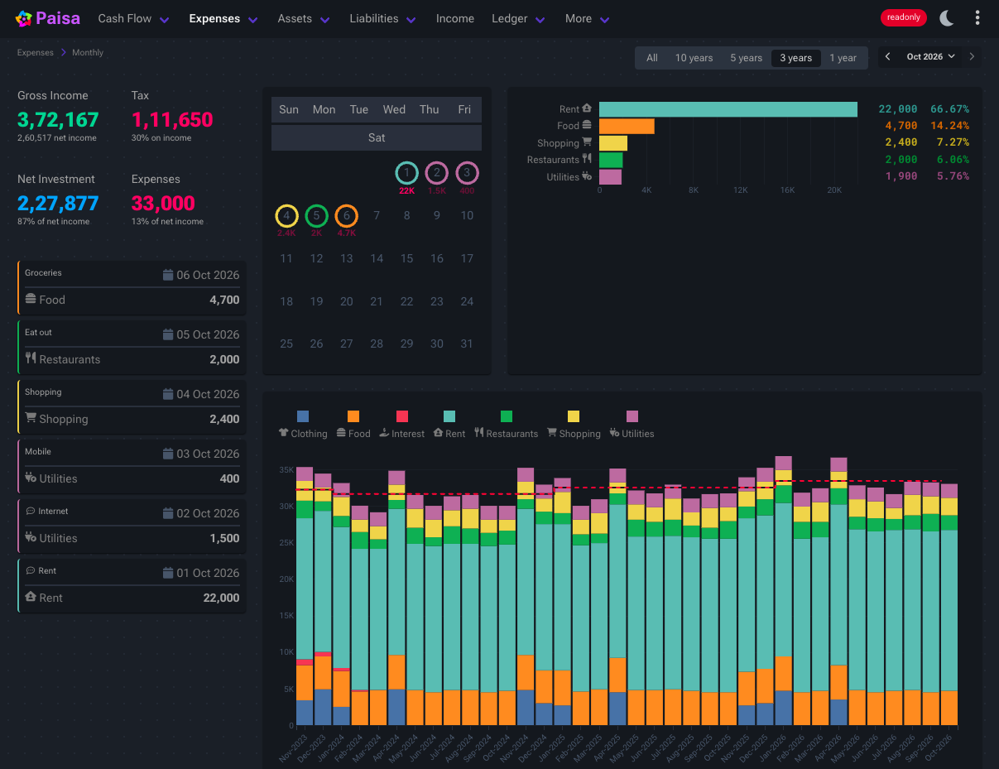The image size is (999, 769).
Task: Click the Paisa logo icon
Action: pos(24,18)
